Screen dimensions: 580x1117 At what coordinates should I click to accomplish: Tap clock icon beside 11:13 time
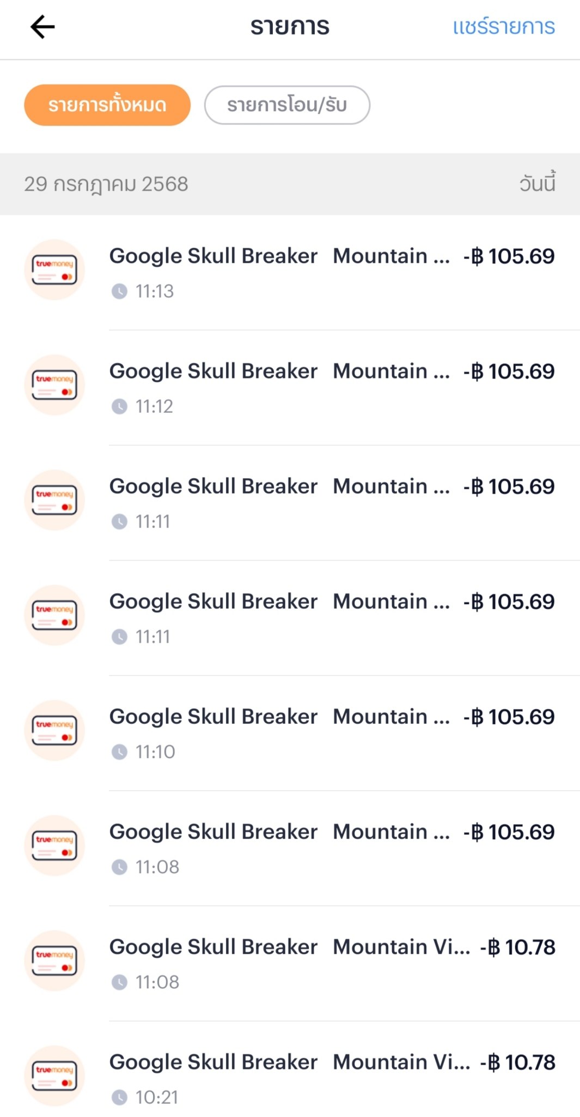[x=119, y=292]
